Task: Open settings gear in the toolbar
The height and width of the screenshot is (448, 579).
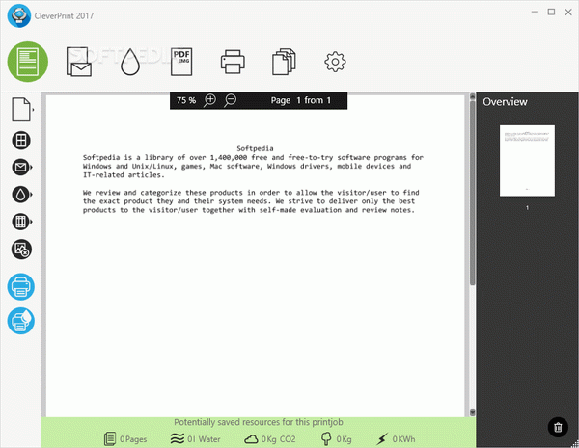Action: pos(335,62)
